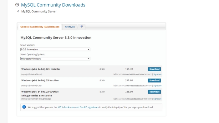Screen dimensions: 219x123
Task: Click the MD5 hash of the MSI Installer
Action: (135, 74)
